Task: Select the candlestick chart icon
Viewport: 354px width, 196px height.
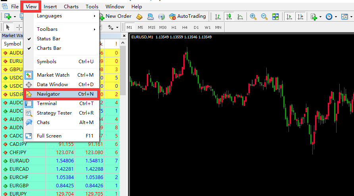Action: 229,17
